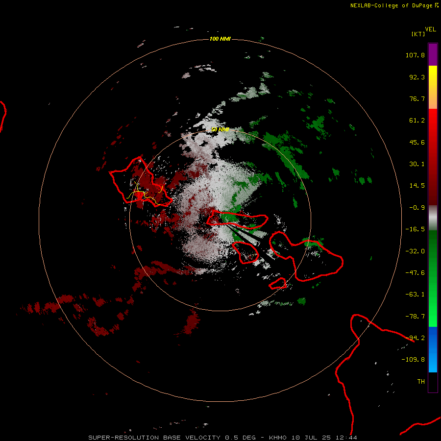This screenshot has width=441, height=441.
Task: Select the 61.2 velocity scale value
Action: [417, 121]
